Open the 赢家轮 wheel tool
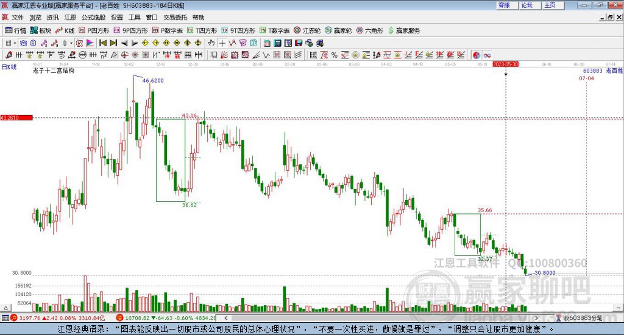Image resolution: width=624 pixels, height=335 pixels. coord(338,30)
